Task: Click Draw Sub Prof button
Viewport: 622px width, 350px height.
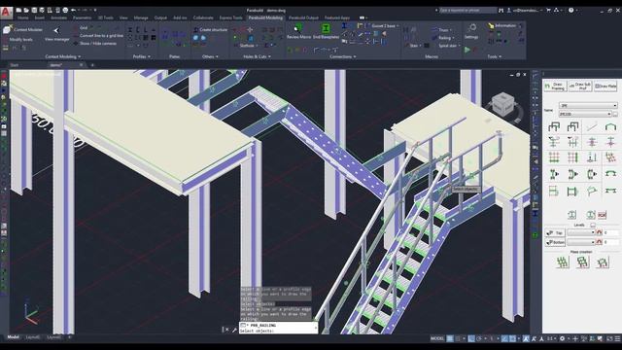Action: 579,86
